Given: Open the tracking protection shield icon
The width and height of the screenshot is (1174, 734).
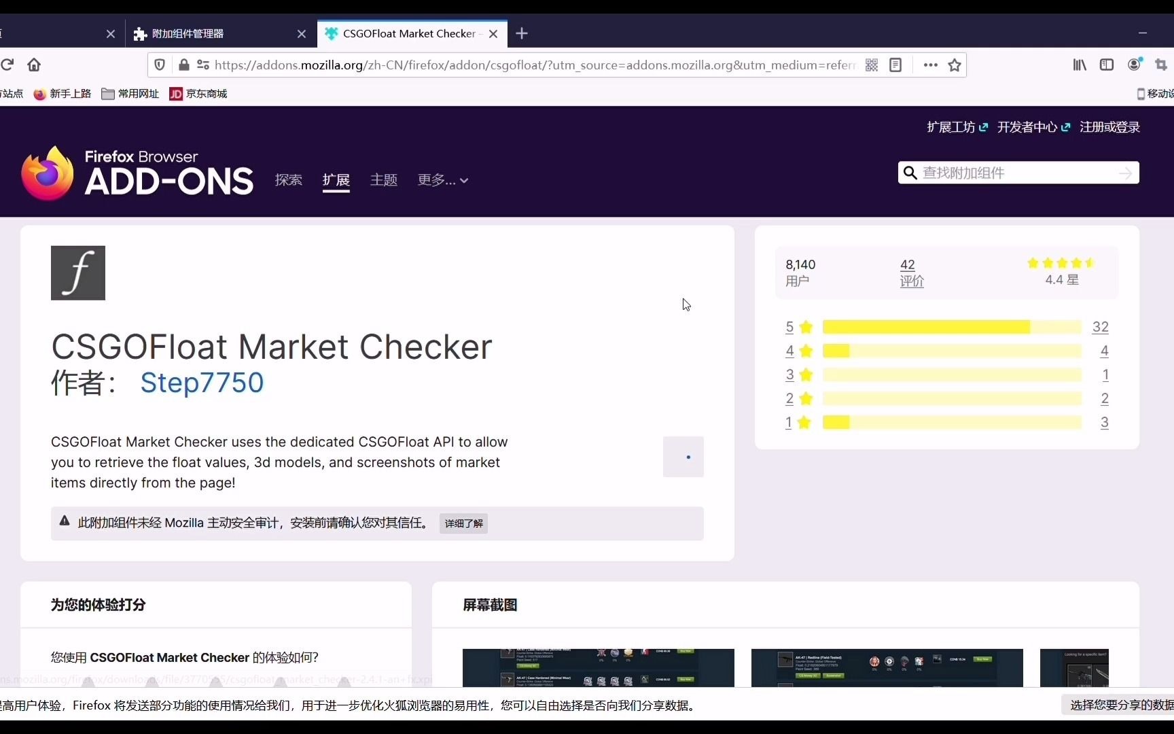Looking at the screenshot, I should click(160, 65).
